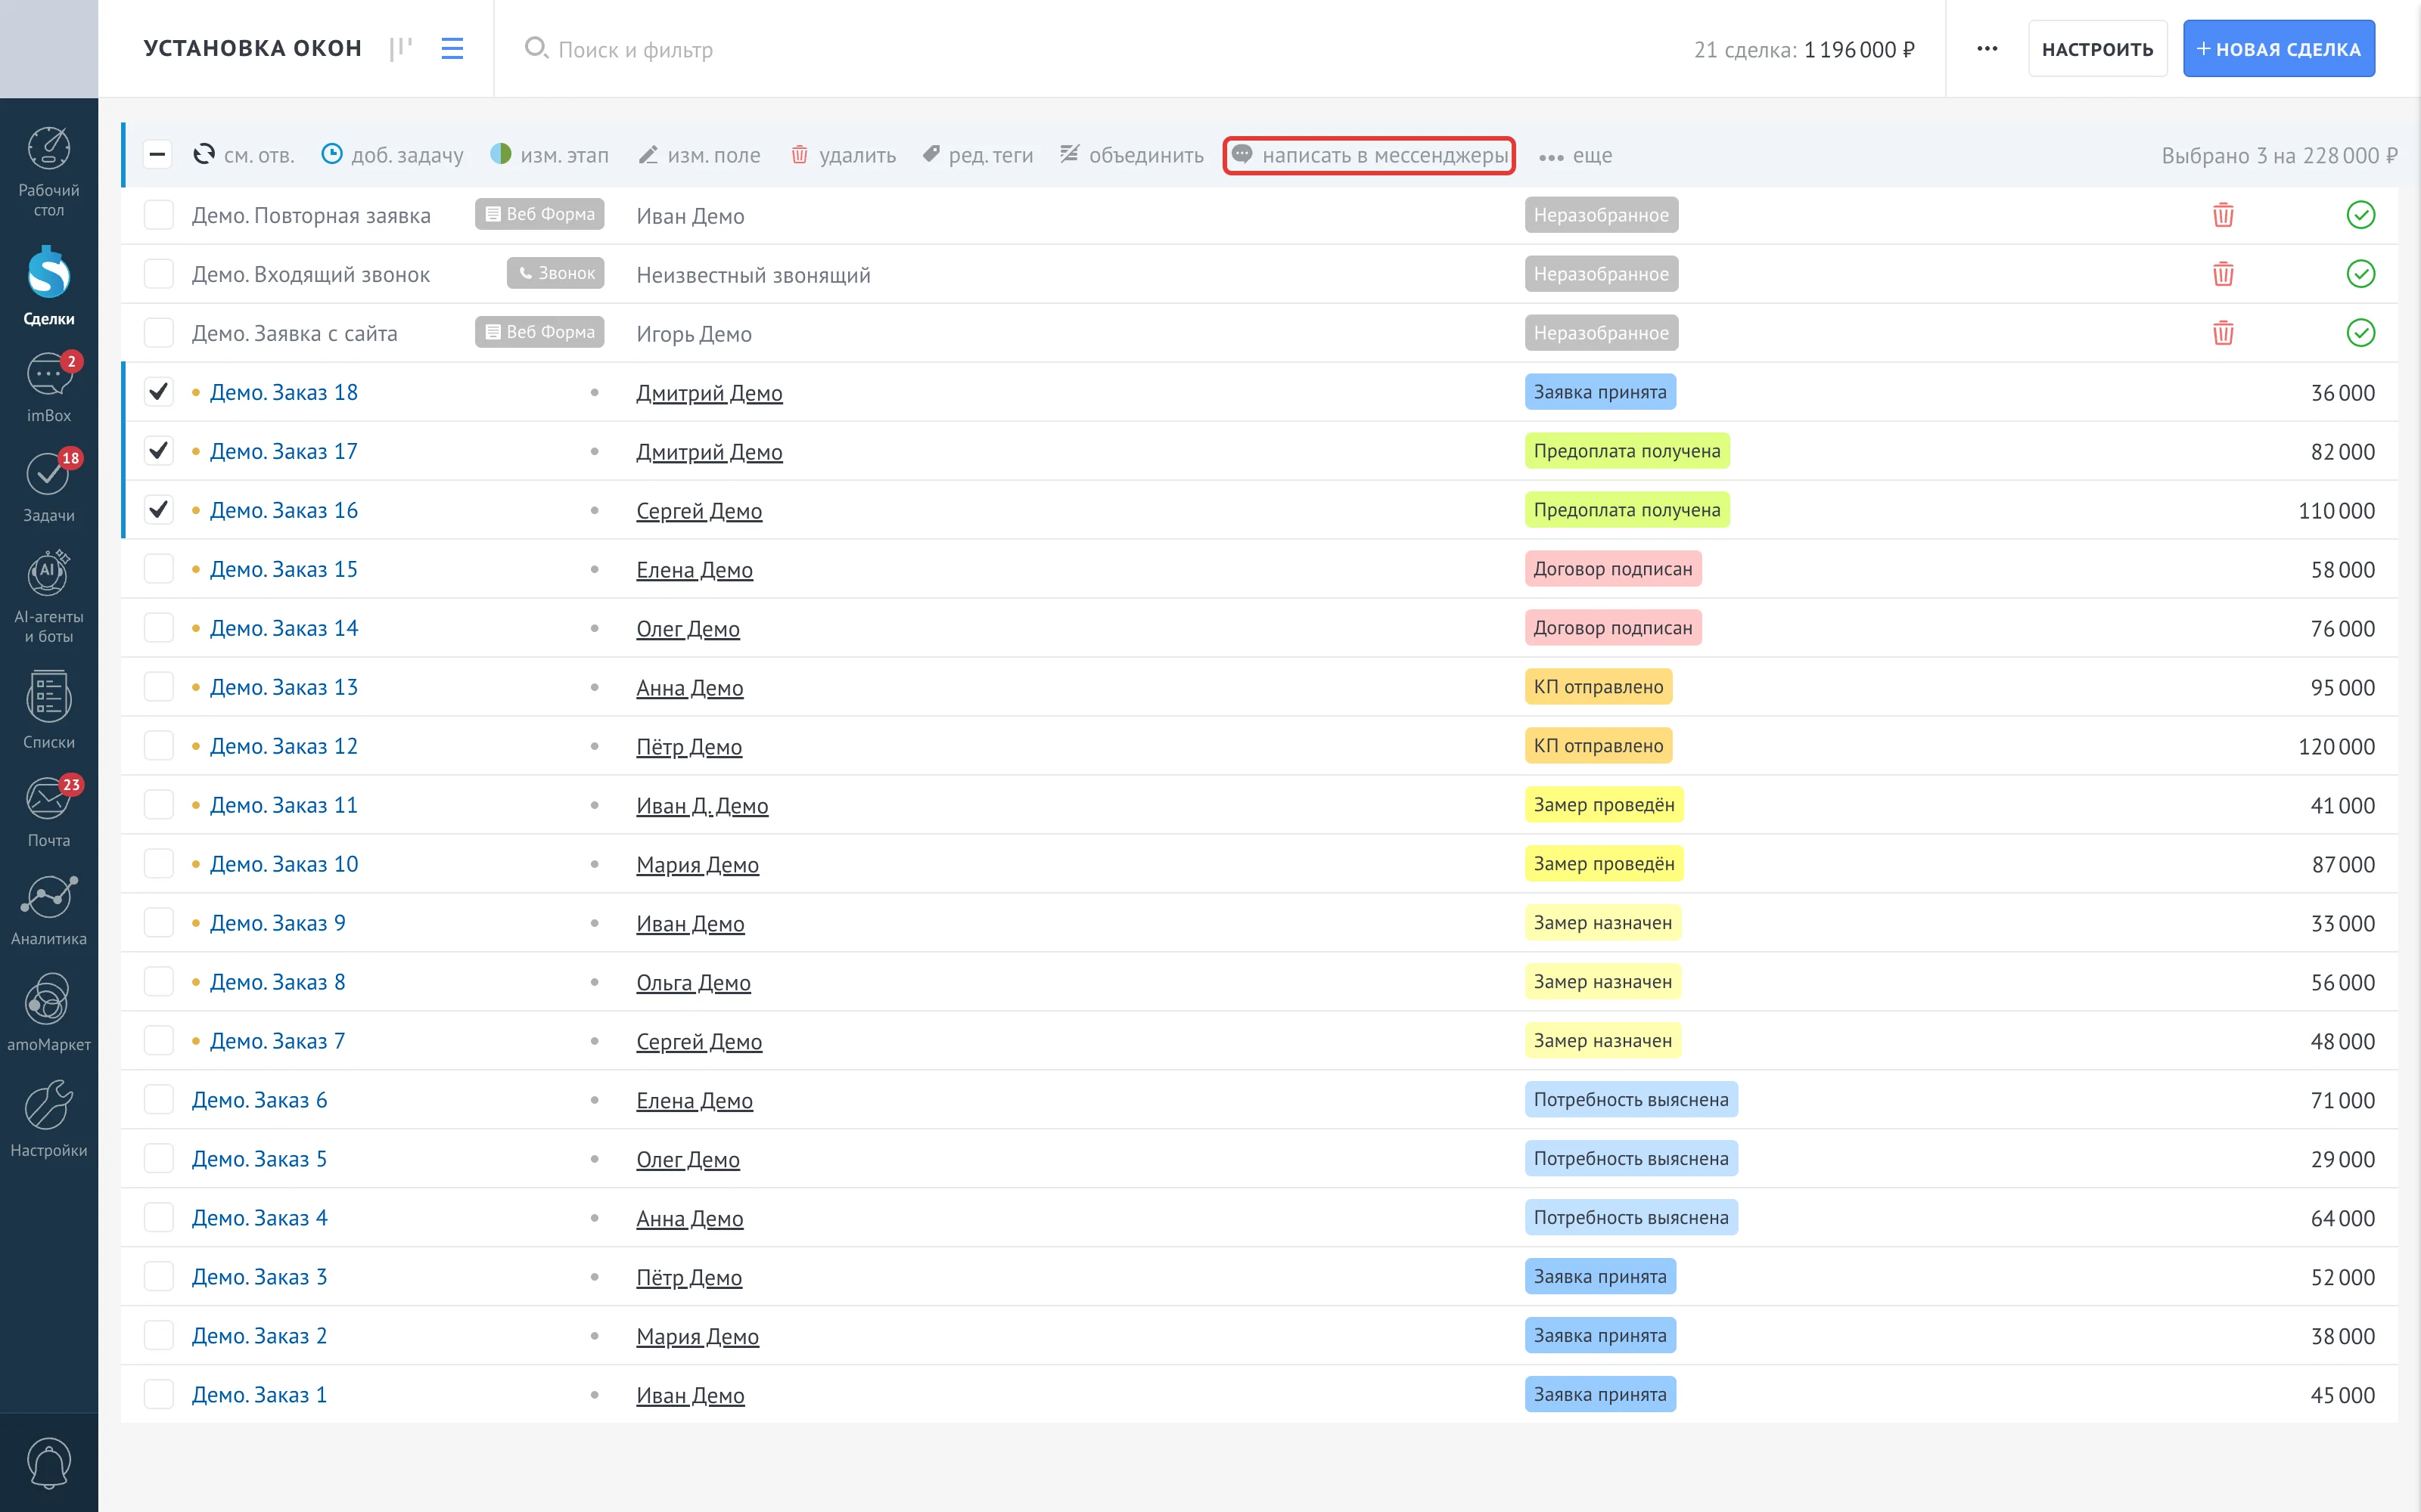Click написать в мессенджеры action

coord(1369,155)
